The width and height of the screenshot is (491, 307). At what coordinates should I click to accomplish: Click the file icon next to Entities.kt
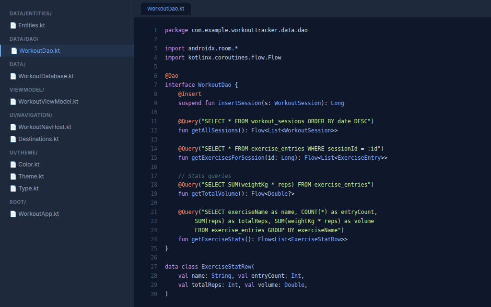point(13,25)
